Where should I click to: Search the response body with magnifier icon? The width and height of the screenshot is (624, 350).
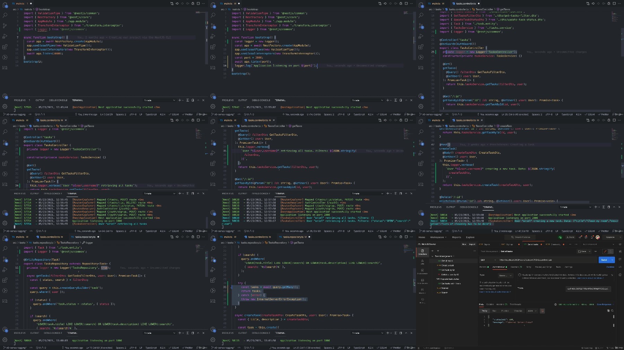coord(612,311)
